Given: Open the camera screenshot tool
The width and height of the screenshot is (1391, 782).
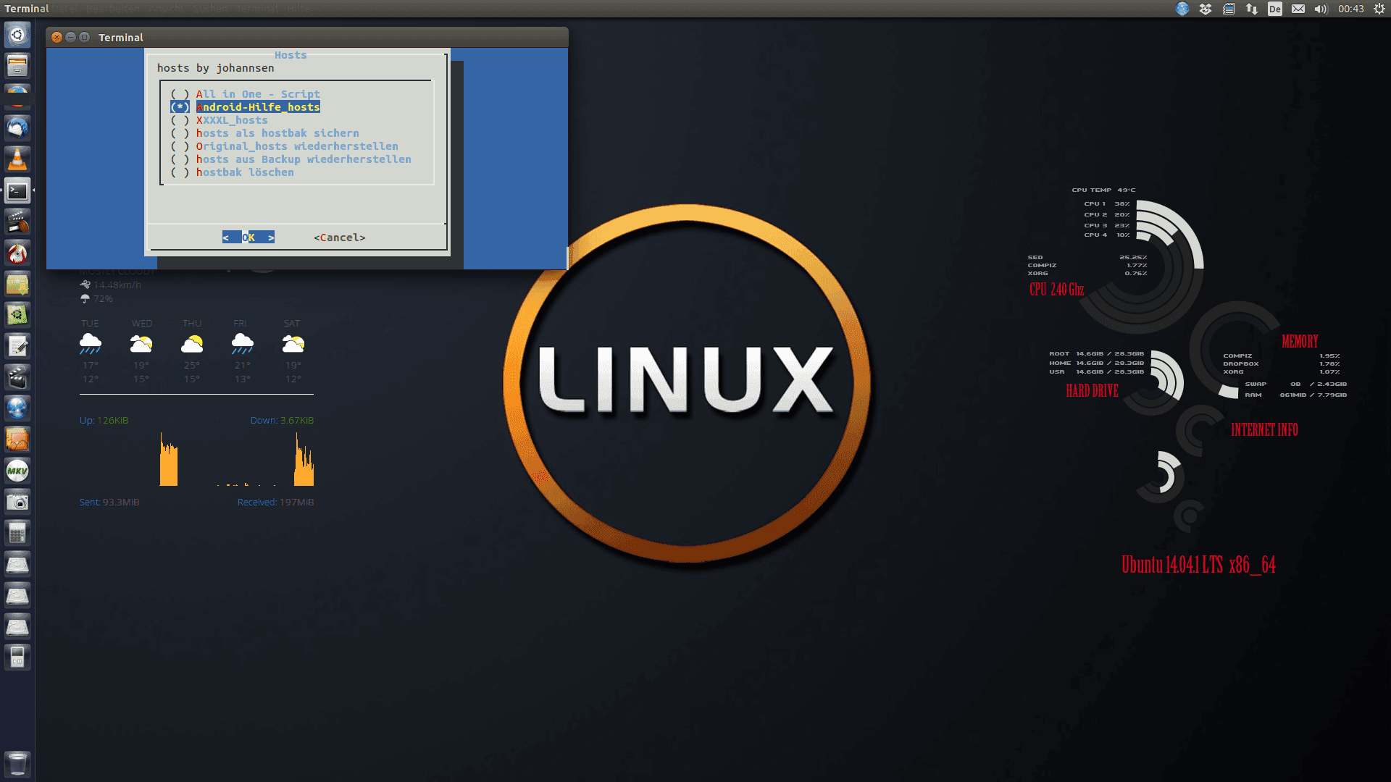Looking at the screenshot, I should coord(17,502).
